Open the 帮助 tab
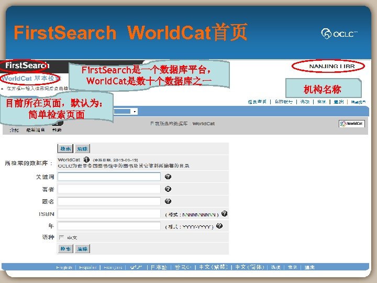Image resolution: width=377 pixels, height=283 pixels. pos(57,130)
